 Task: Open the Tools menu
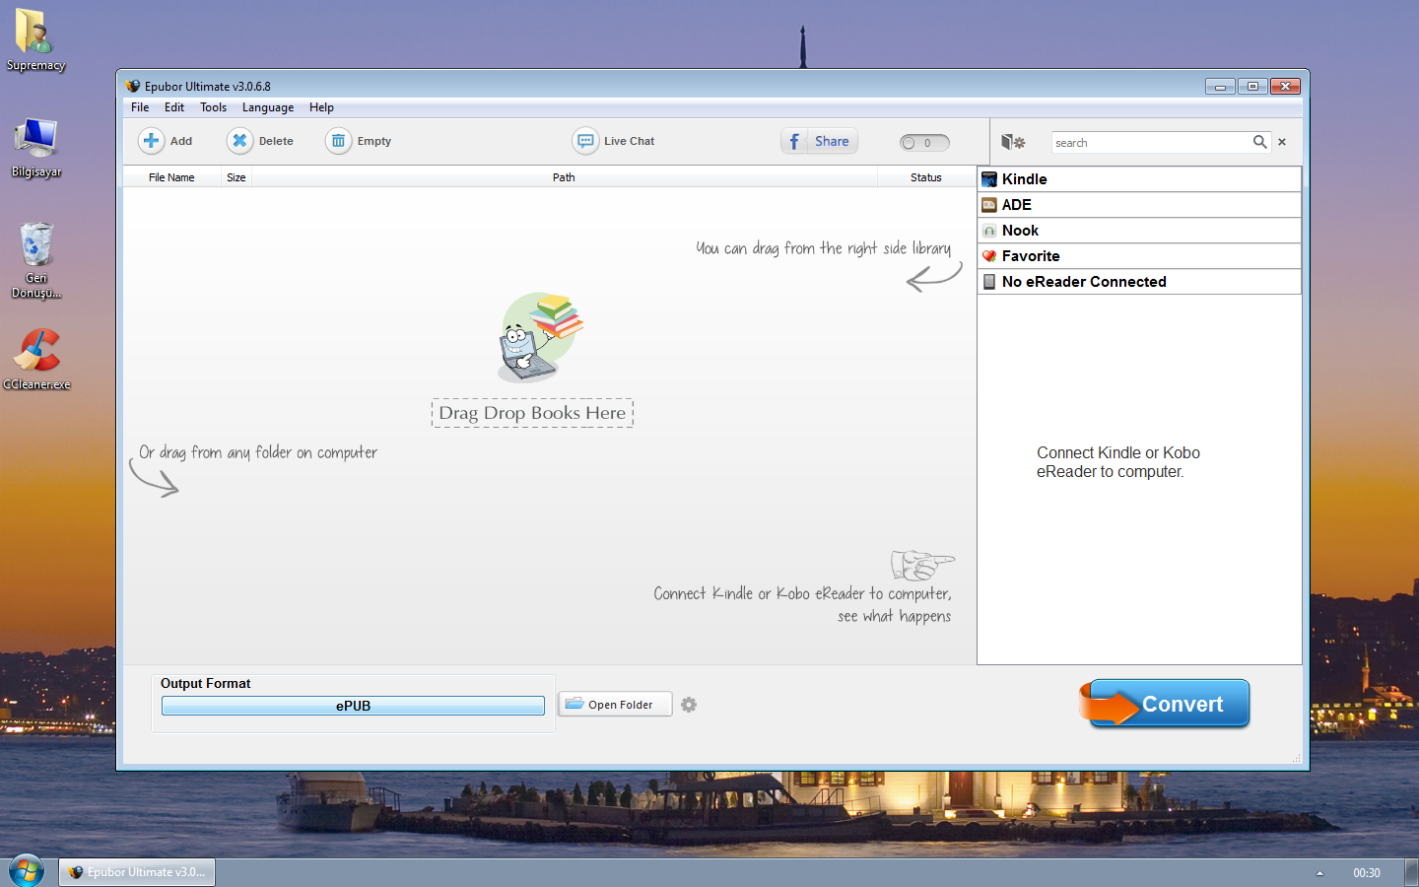point(213,107)
